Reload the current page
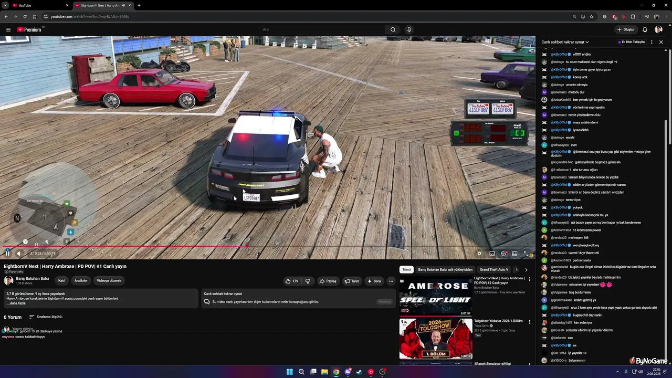672x378 pixels. (25, 16)
